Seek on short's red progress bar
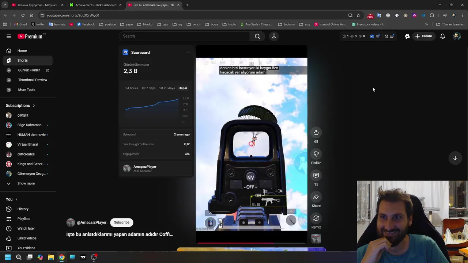 [x=252, y=243]
